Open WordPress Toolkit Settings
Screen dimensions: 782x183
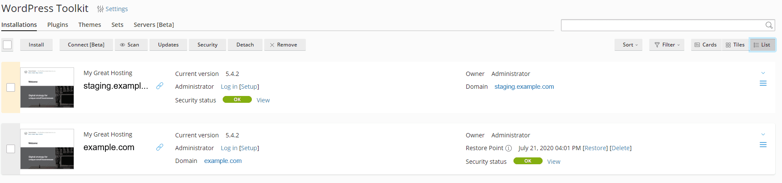pyautogui.click(x=113, y=9)
